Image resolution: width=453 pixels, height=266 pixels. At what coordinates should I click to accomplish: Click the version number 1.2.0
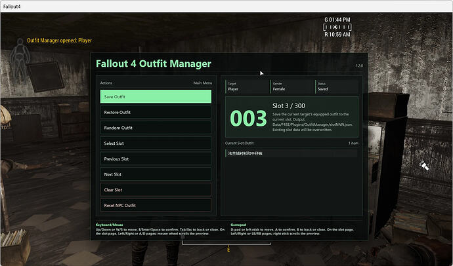point(359,66)
